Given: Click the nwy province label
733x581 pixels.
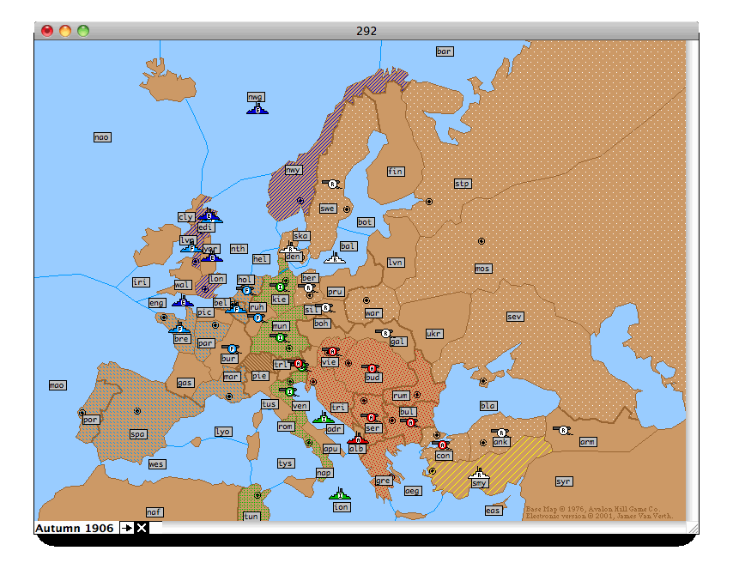Looking at the screenshot, I should click(x=293, y=170).
